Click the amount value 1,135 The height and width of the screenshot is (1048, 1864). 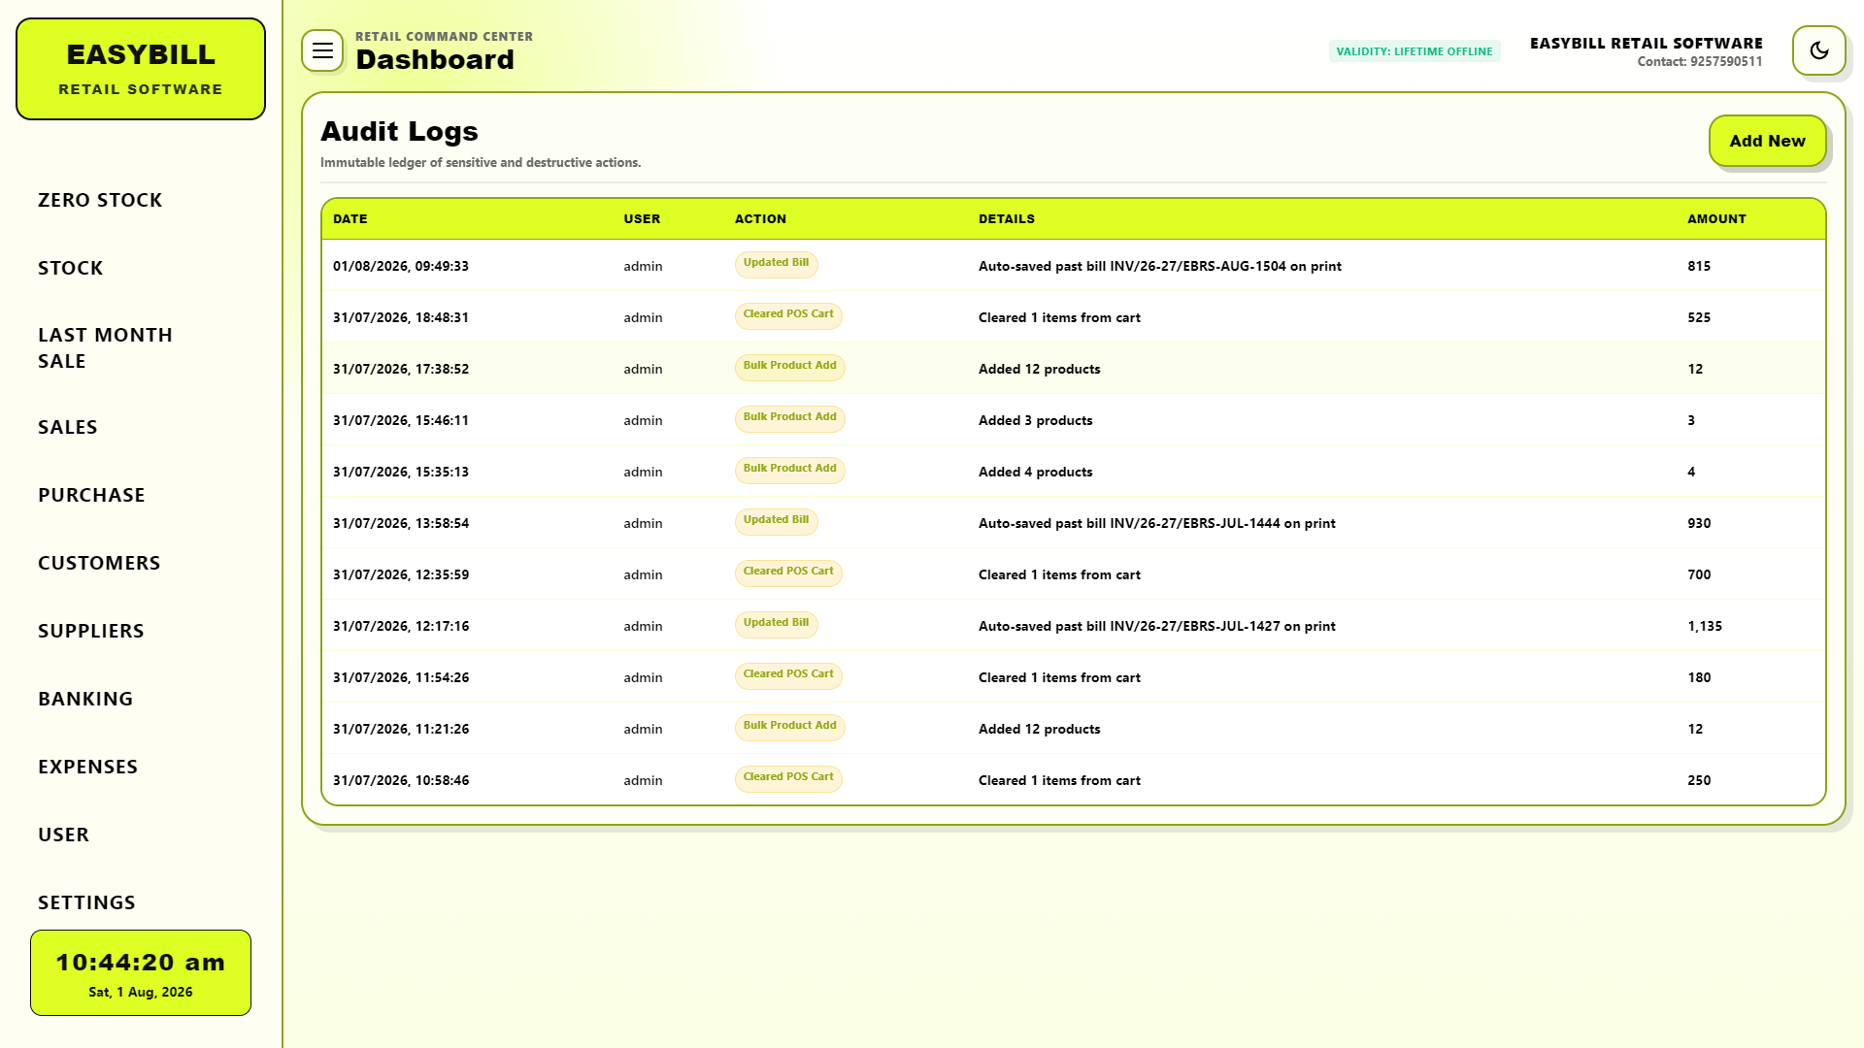click(1705, 626)
